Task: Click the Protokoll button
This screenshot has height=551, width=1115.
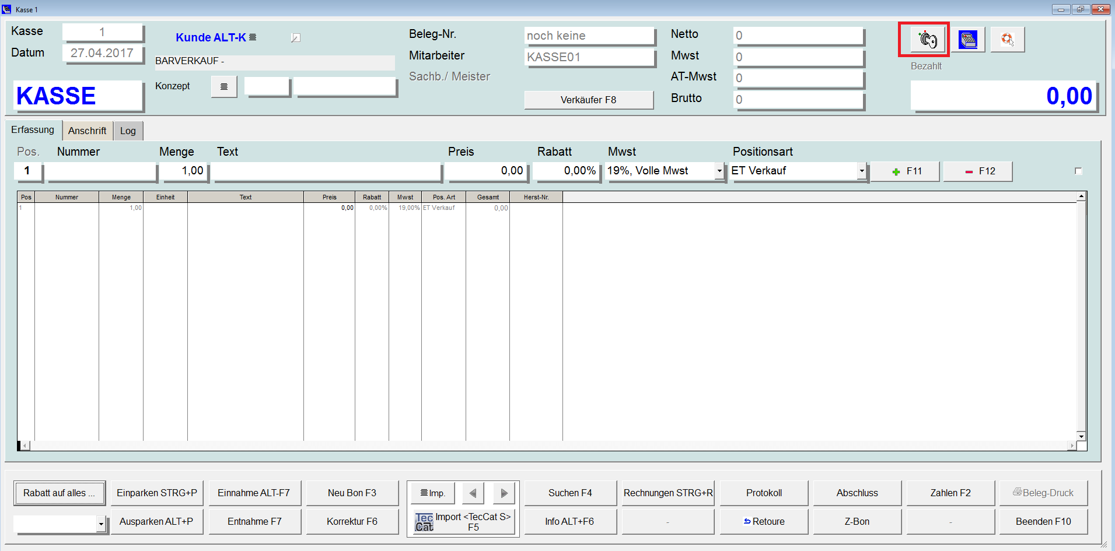Action: click(764, 493)
